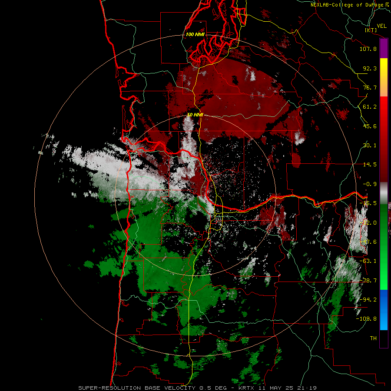Image resolution: width=391 pixels, height=391 pixels.
Task: Click the 45.6 value on velocity scale
Action: coord(370,126)
